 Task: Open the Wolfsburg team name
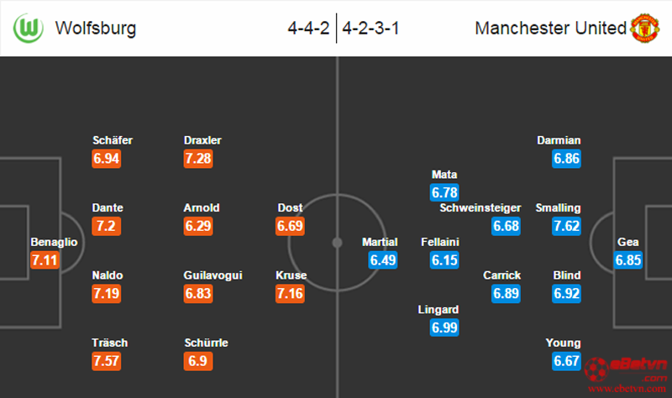[96, 29]
